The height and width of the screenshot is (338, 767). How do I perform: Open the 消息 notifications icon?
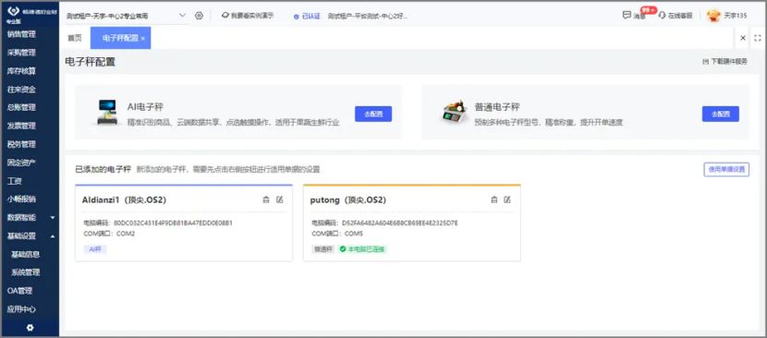(x=627, y=15)
